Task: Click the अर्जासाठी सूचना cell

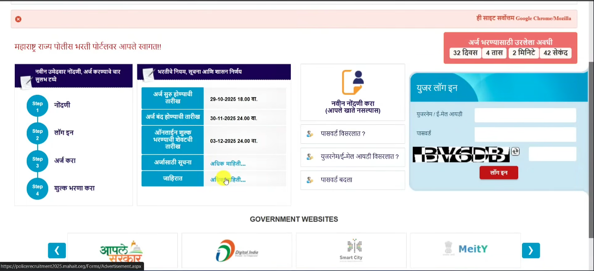Action: tap(173, 162)
